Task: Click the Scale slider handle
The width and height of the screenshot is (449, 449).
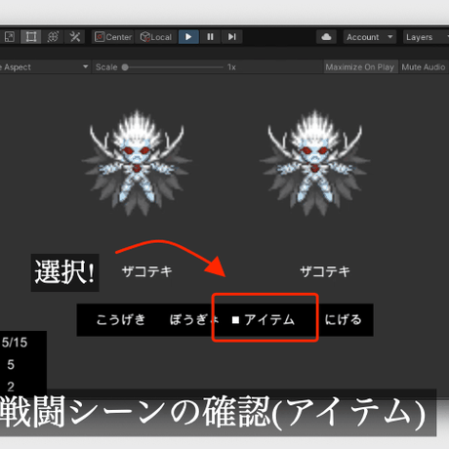Action: pos(125,67)
